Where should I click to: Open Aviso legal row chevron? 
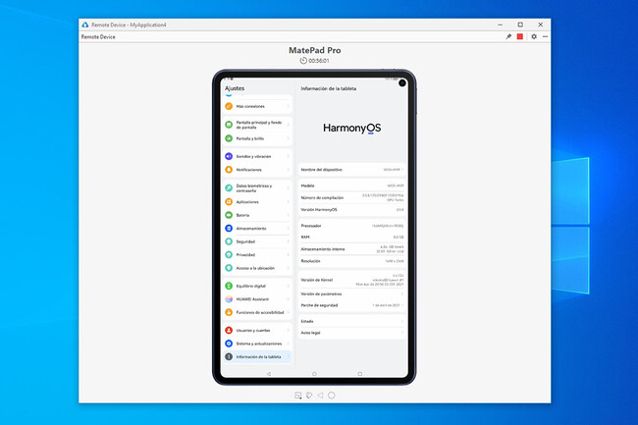(x=402, y=333)
